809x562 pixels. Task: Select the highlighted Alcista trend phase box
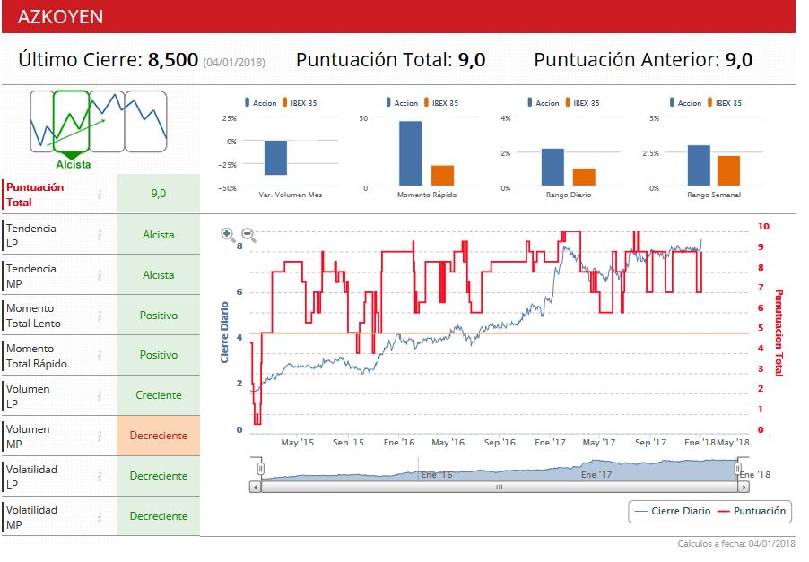(71, 121)
